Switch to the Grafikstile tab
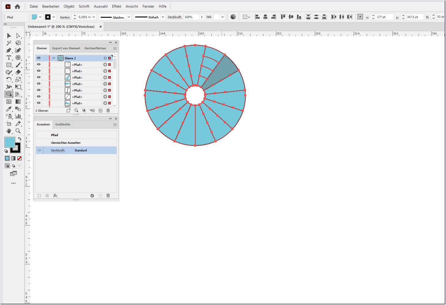446x305 pixels. pos(63,125)
